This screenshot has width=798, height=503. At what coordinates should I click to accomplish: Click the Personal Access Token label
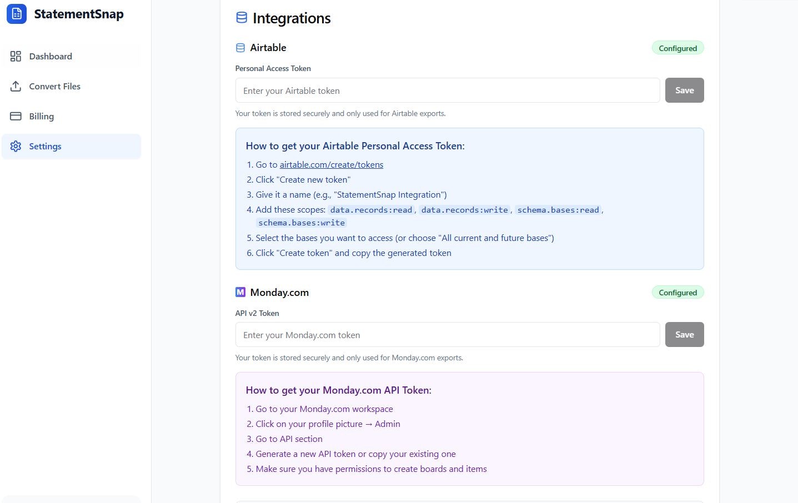coord(273,68)
